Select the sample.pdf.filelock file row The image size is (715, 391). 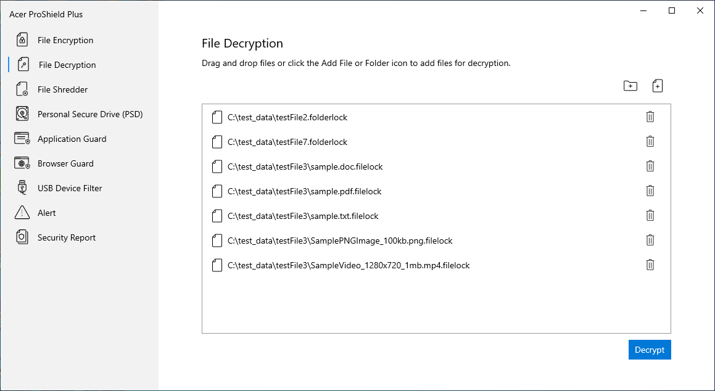304,191
